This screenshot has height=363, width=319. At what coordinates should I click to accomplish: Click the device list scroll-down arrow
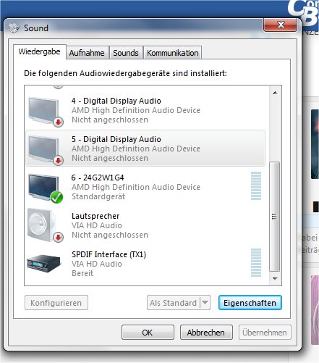point(275,278)
